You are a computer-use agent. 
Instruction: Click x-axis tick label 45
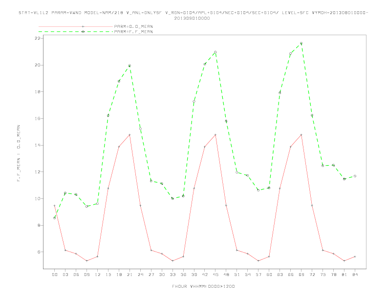(x=215, y=275)
